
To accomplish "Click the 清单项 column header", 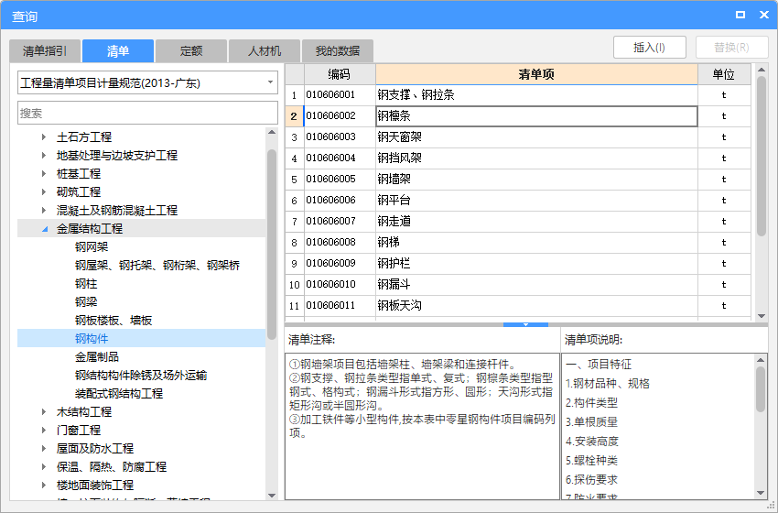I will click(x=537, y=74).
